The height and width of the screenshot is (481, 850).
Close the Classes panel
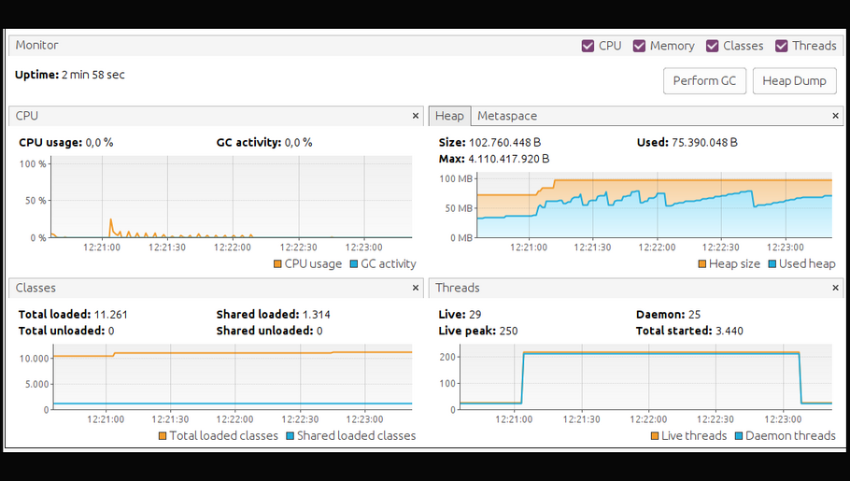pyautogui.click(x=416, y=288)
